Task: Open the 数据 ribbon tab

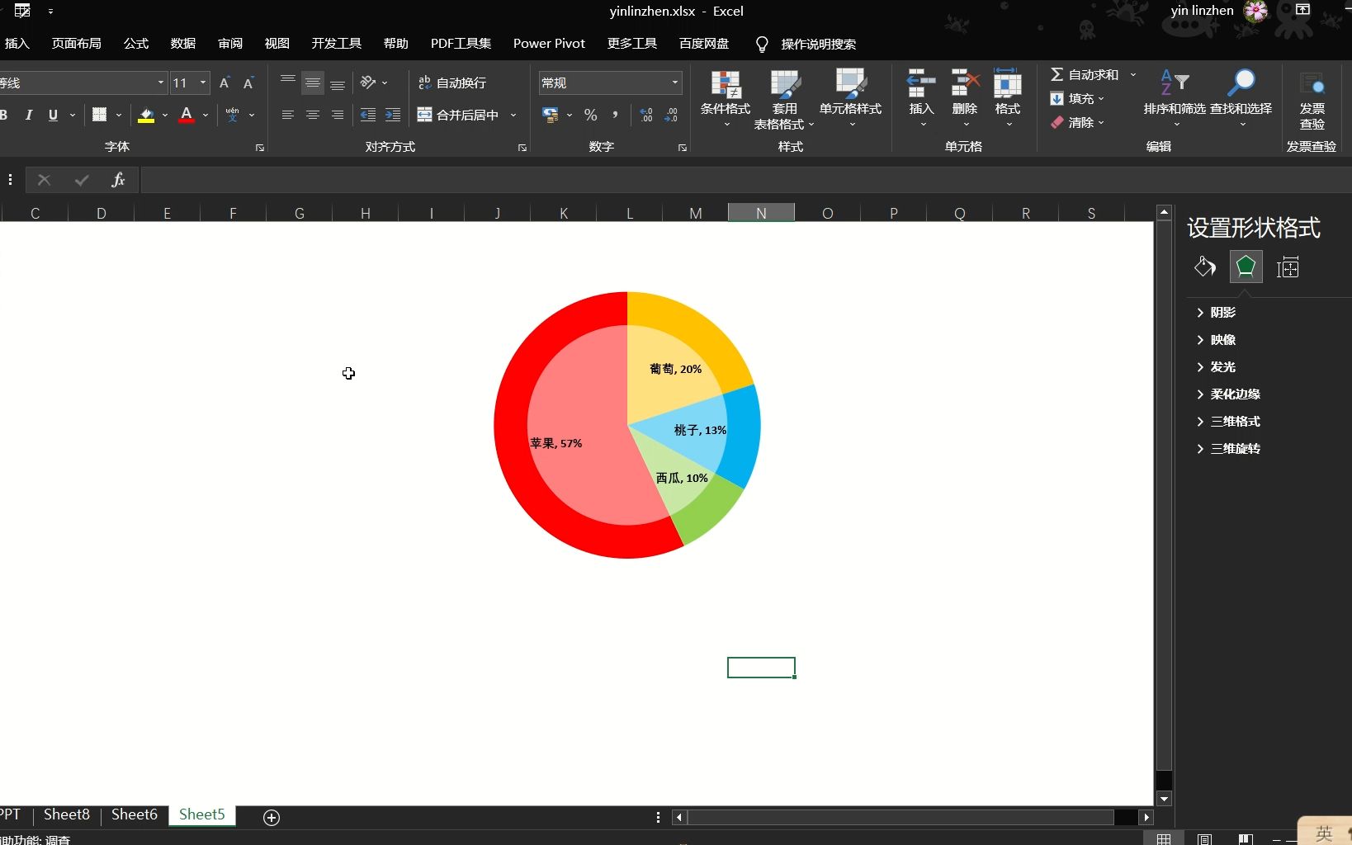Action: (182, 44)
